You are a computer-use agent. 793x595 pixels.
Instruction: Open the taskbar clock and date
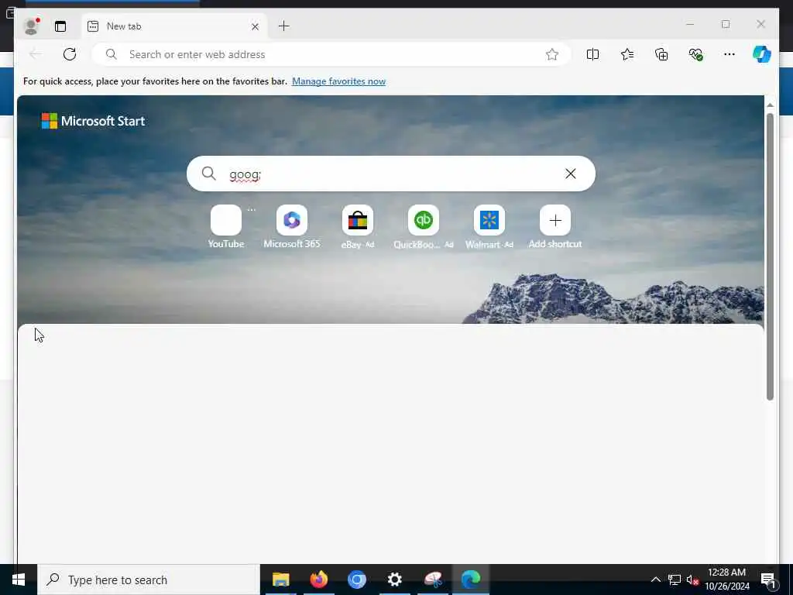pyautogui.click(x=726, y=580)
